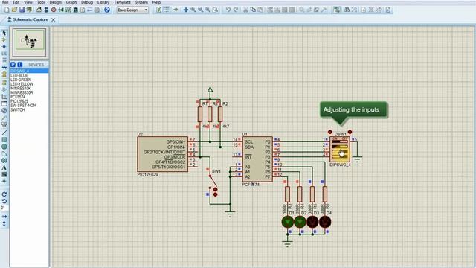Open the Debug menu
Image resolution: width=476 pixels, height=268 pixels.
[x=87, y=2]
